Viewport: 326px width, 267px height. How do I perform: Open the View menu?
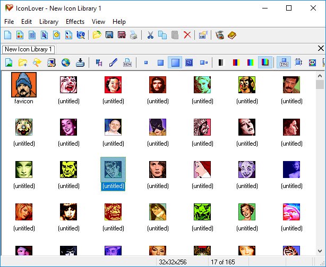tap(98, 22)
